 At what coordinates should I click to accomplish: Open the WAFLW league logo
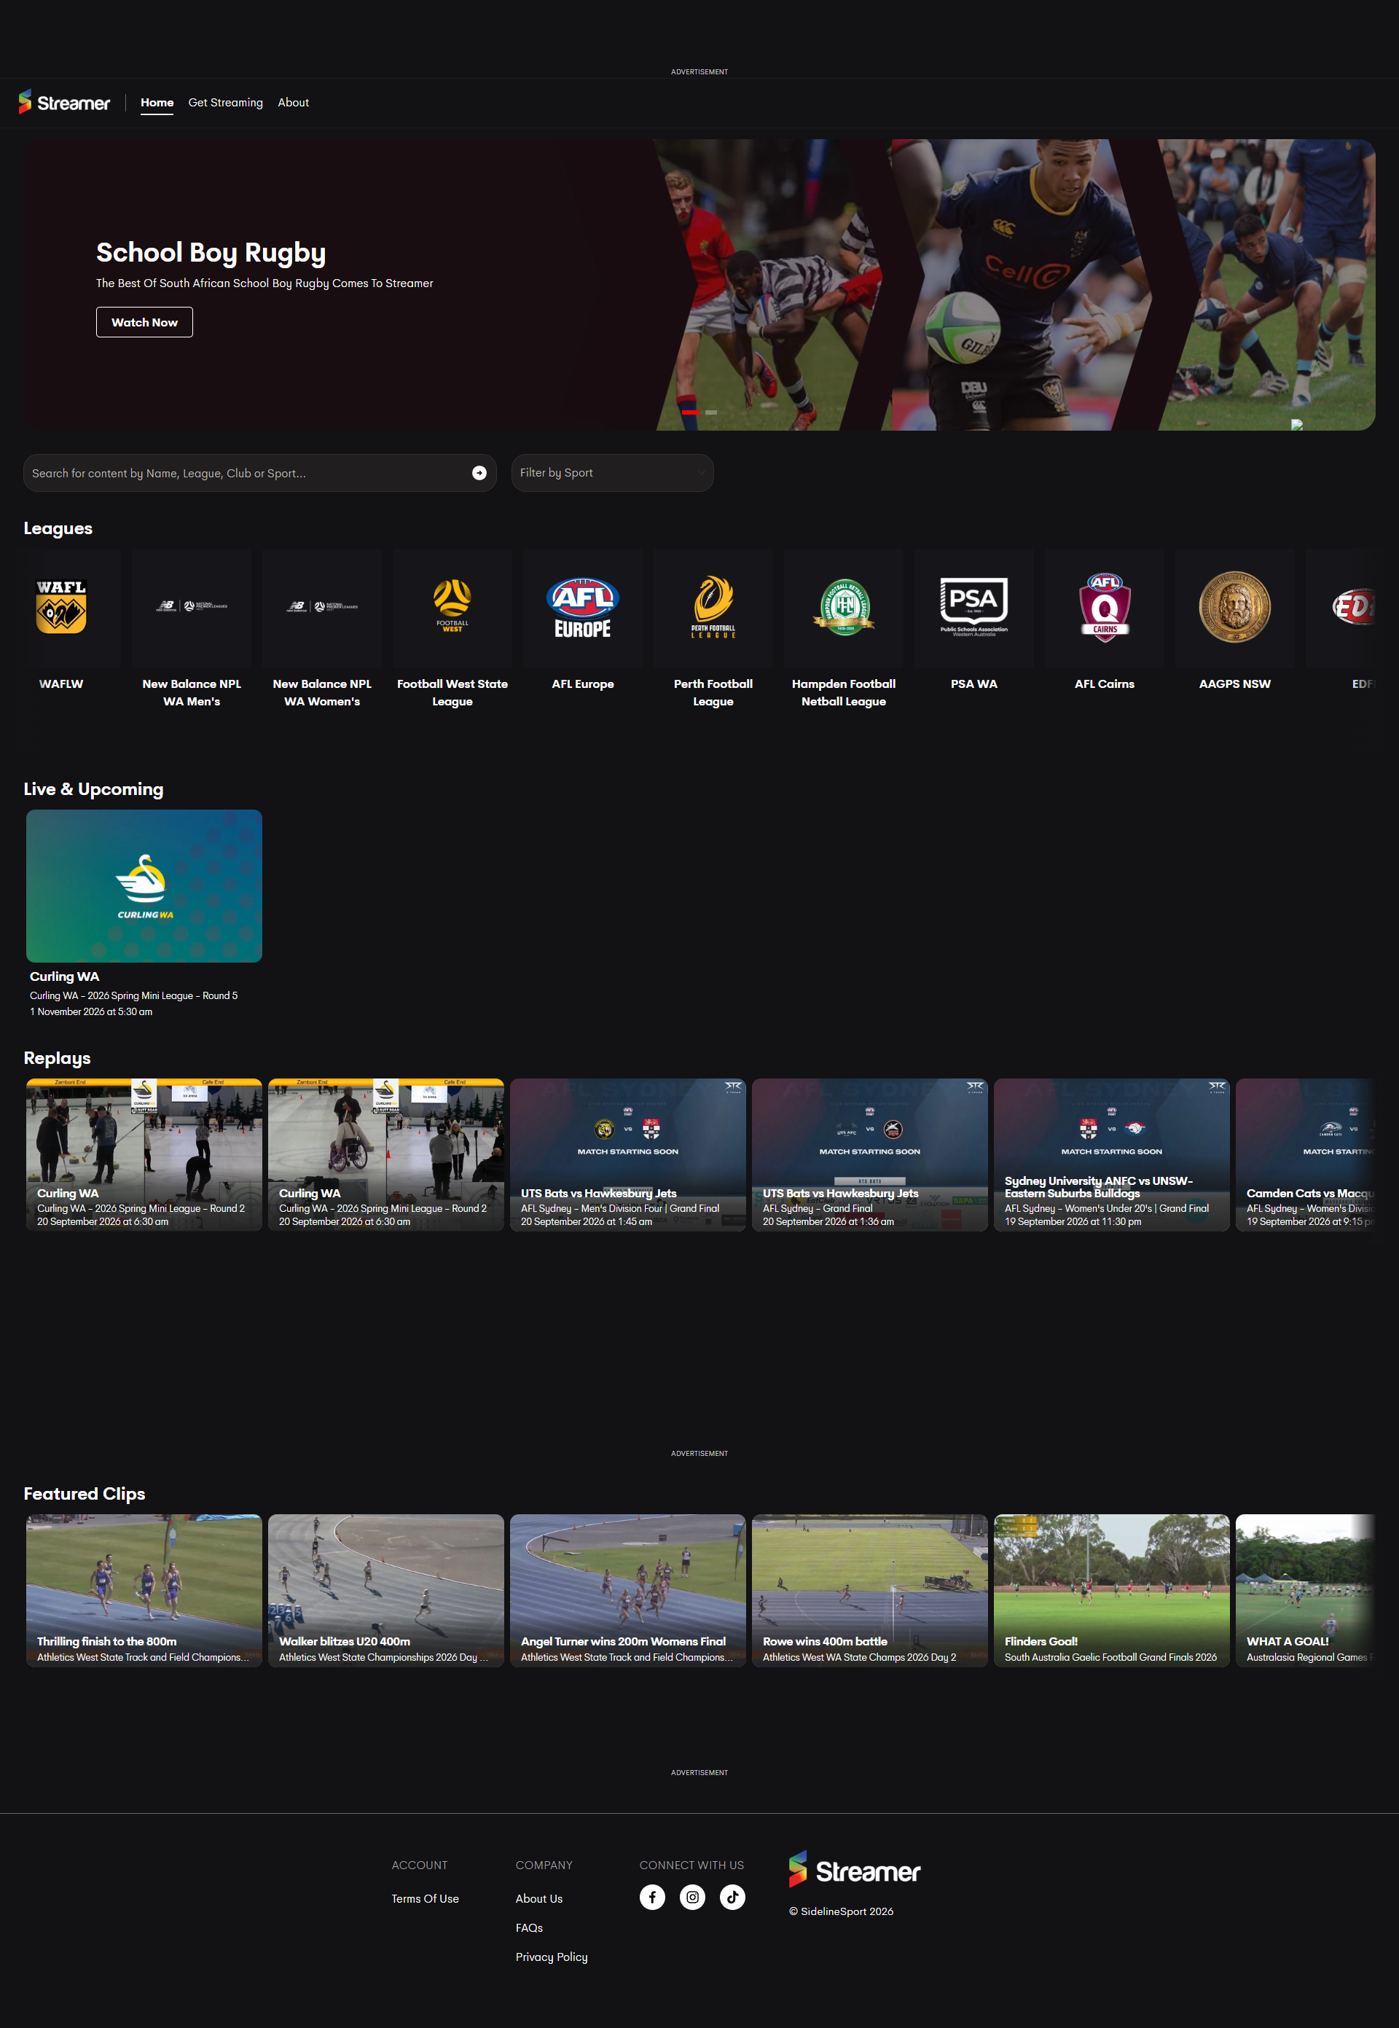coord(61,606)
